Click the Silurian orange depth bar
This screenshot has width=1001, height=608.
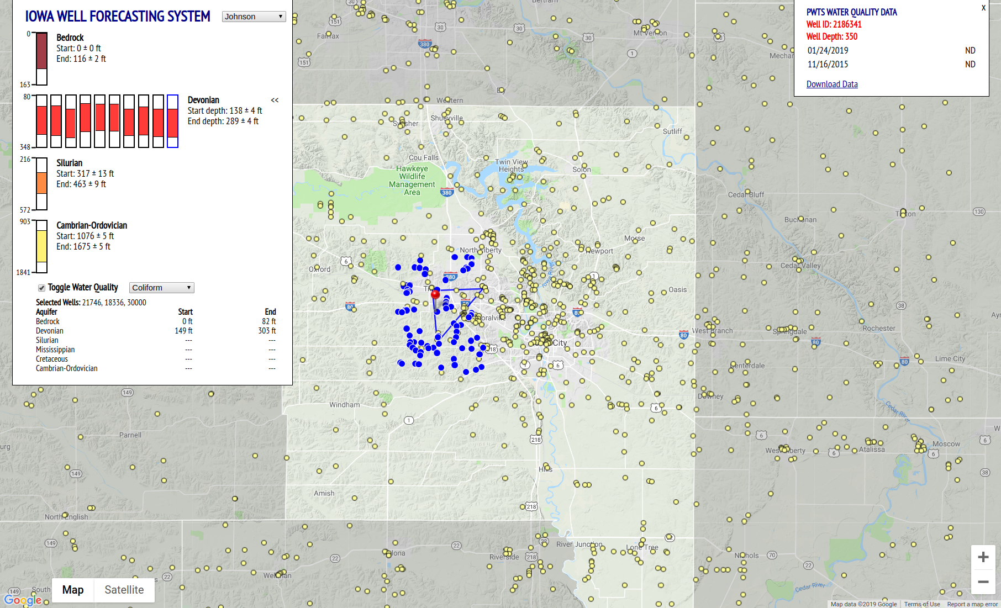pos(42,183)
